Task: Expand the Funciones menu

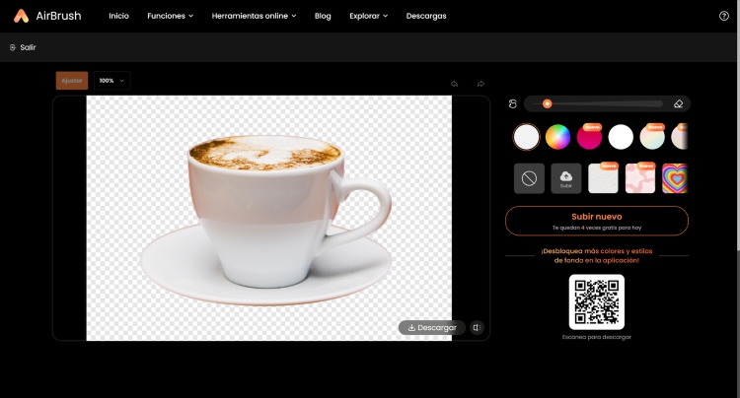Action: click(x=171, y=16)
